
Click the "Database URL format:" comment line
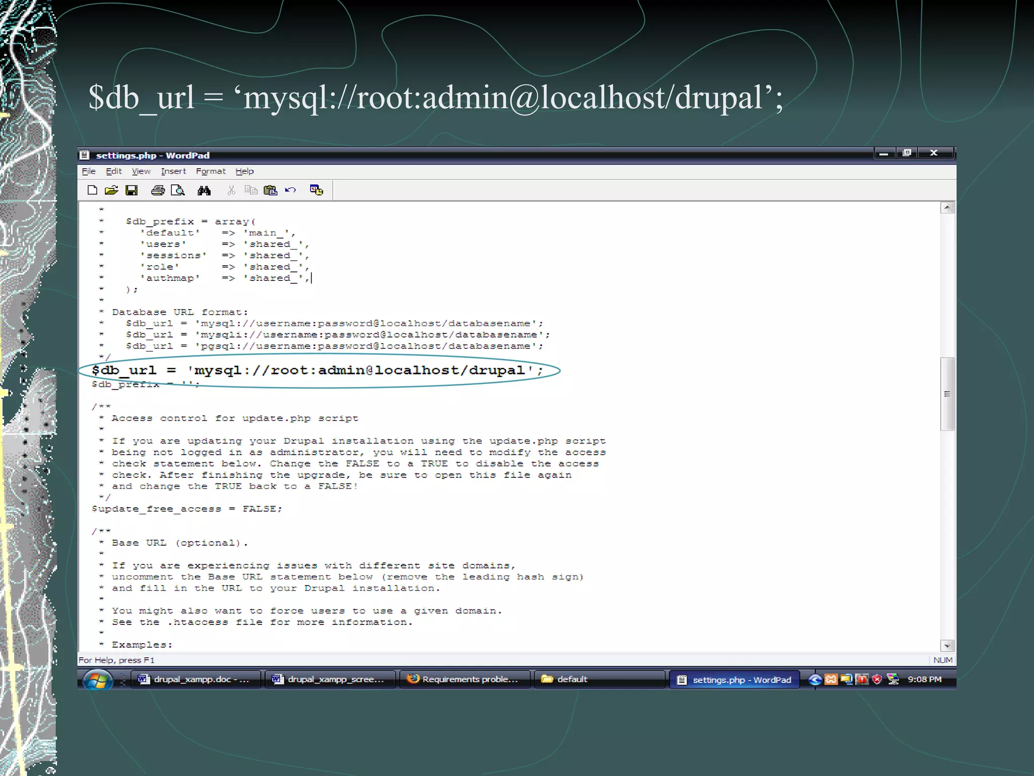tap(180, 313)
